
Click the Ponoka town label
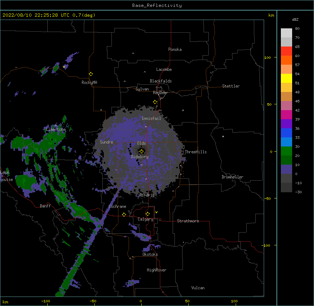(x=175, y=49)
